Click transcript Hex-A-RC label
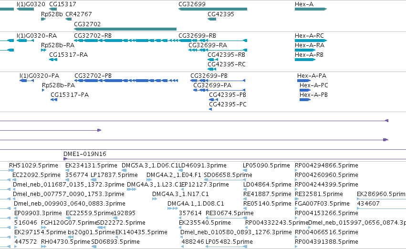 pos(310,35)
